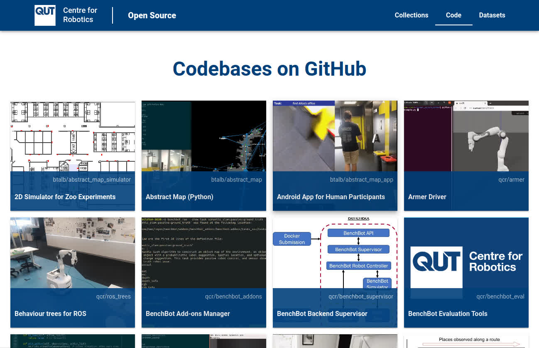Click the QUT Centre for Robotics logo thumbnail
Viewport: 539px width, 348px height.
(x=466, y=253)
